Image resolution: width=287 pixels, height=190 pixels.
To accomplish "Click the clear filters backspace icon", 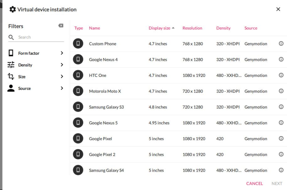I will click(61, 26).
